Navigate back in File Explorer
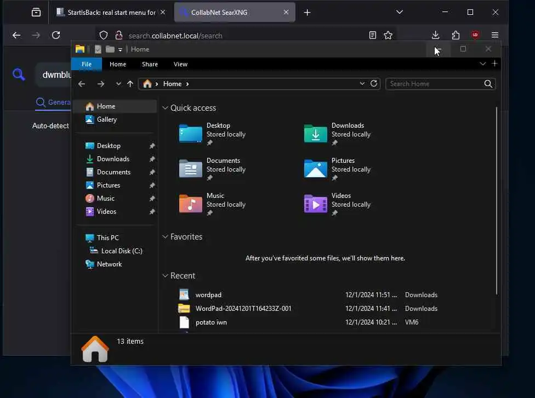Image resolution: width=535 pixels, height=398 pixels. (x=82, y=84)
